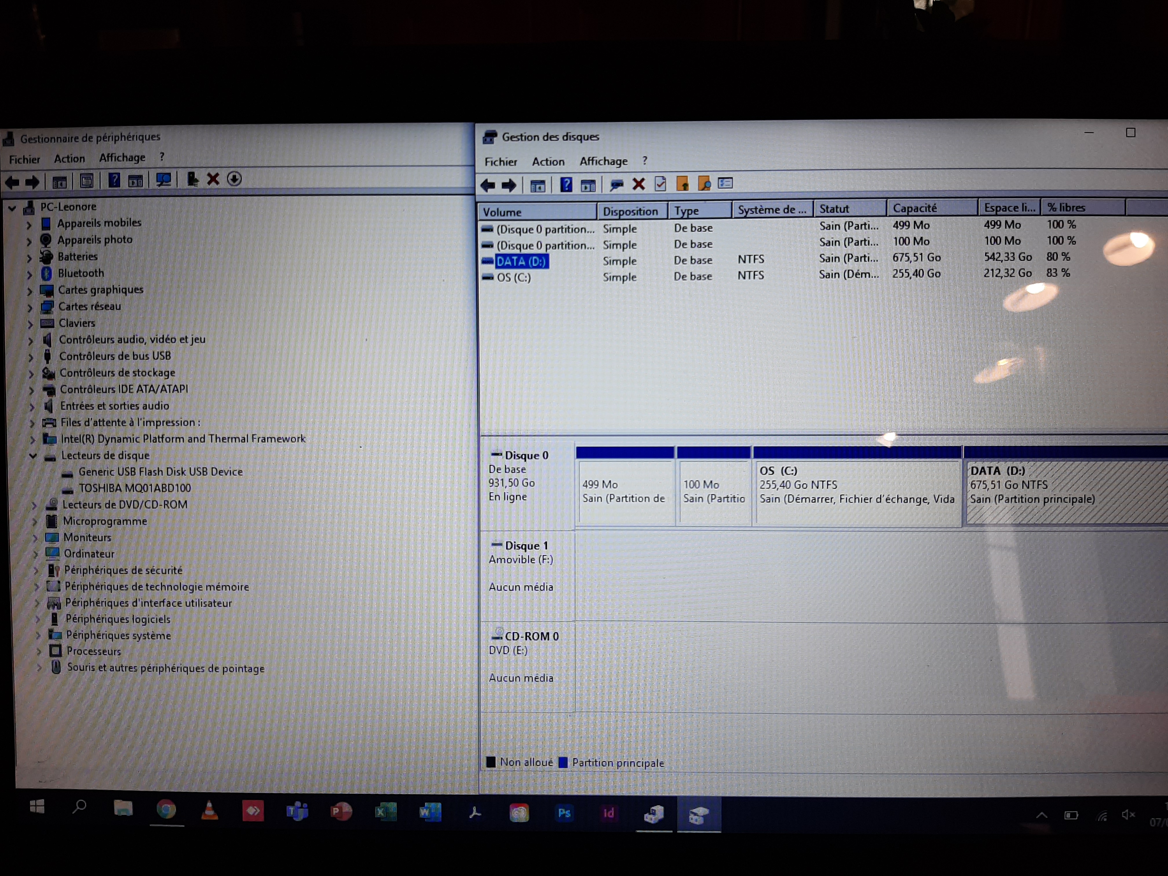This screenshot has width=1168, height=876.
Task: Open Affichage menu in Gestionnaire de périphériques
Action: 122,157
